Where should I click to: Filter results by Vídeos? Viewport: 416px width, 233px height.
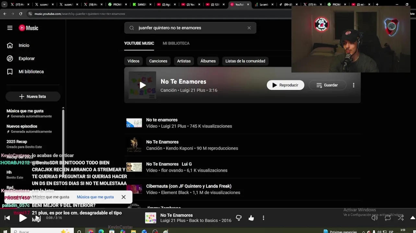[133, 61]
